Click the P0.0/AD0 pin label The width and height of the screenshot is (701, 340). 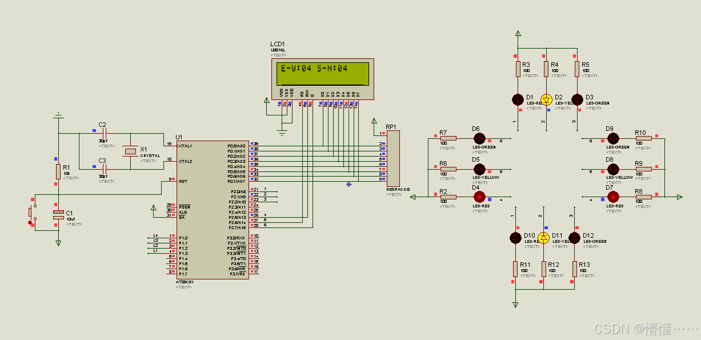coord(237,146)
